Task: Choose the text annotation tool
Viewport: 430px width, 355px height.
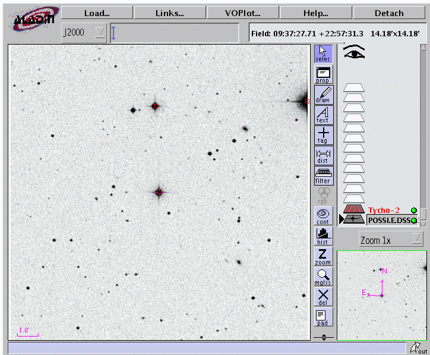Action: pos(324,115)
